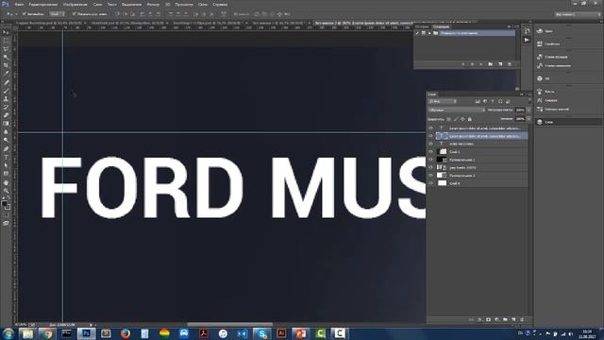Click the delete layer trash icon
Screen dimensions: 604x340
coord(522,319)
